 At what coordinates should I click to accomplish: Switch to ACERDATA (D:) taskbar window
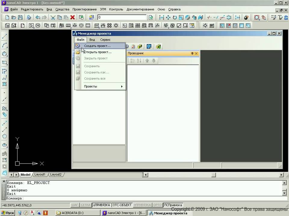coord(78,213)
